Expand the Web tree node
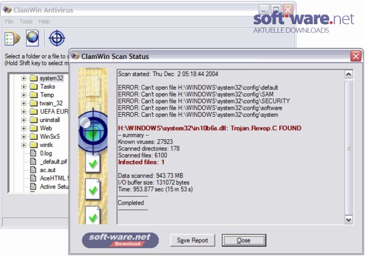 (x=24, y=129)
